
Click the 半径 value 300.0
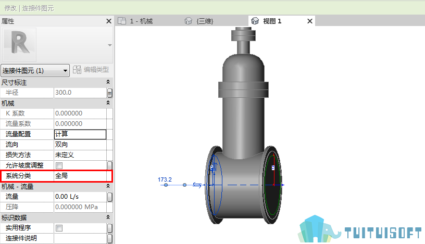(80, 93)
